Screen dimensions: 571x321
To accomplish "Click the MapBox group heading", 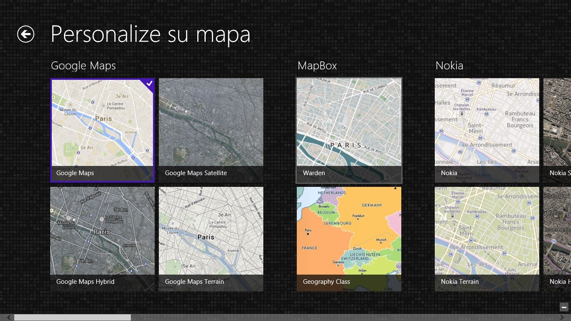I will click(x=317, y=66).
